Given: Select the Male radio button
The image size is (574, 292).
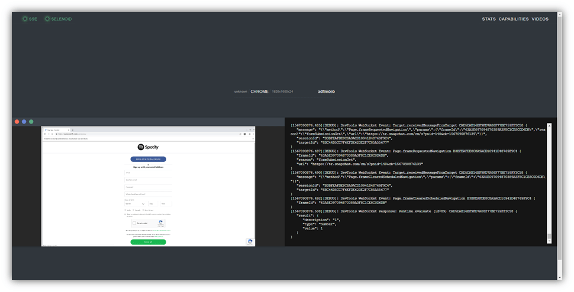Looking at the screenshot, I should point(126,210).
